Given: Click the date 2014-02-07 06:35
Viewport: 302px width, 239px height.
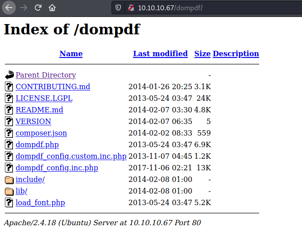Looking at the screenshot, I should point(160,121).
